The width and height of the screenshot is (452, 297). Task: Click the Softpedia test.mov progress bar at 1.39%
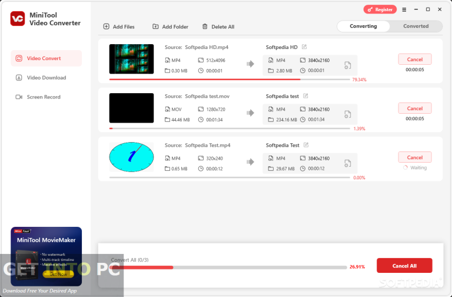230,128
